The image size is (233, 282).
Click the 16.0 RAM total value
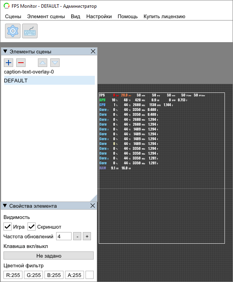point(125,168)
